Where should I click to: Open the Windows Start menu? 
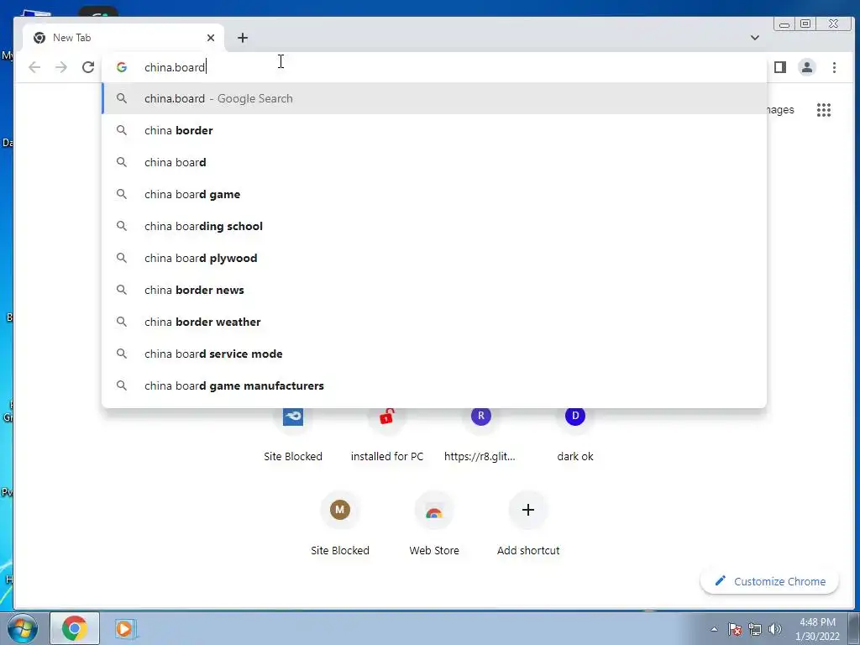21,628
